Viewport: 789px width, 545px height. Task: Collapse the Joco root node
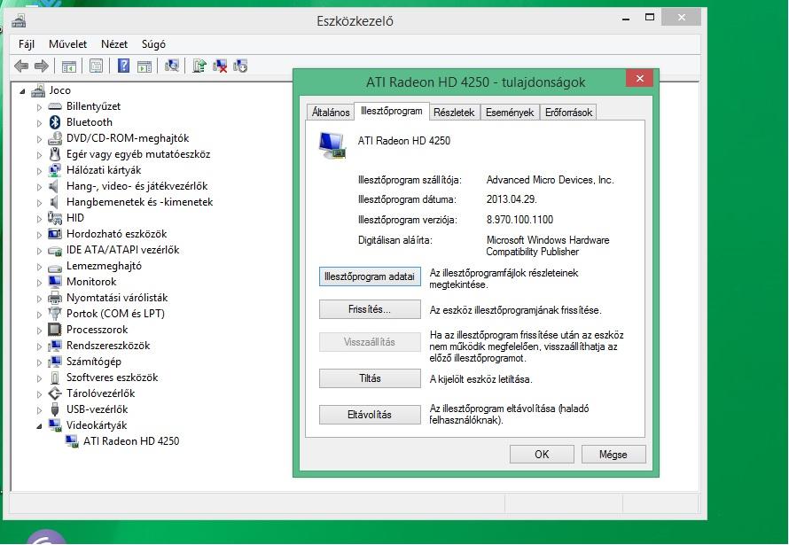coord(22,91)
